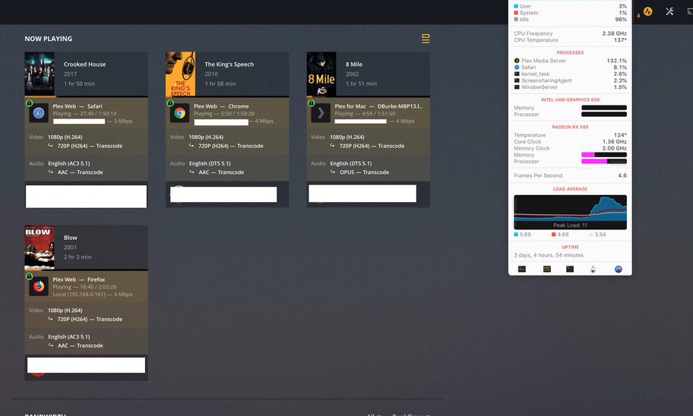Click the uptime text '3 days, 4 hours, 54 minutes'
693x416 pixels.
point(549,255)
